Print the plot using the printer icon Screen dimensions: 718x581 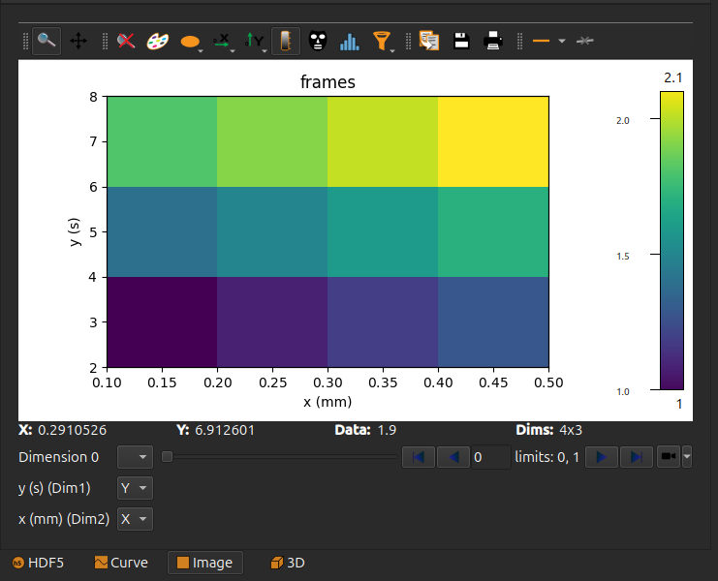[x=493, y=41]
